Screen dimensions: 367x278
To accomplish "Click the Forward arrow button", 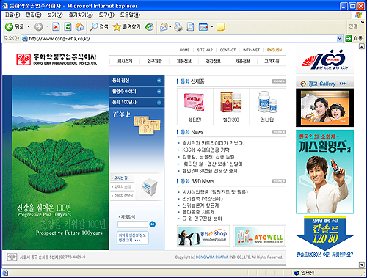I will coord(38,26).
